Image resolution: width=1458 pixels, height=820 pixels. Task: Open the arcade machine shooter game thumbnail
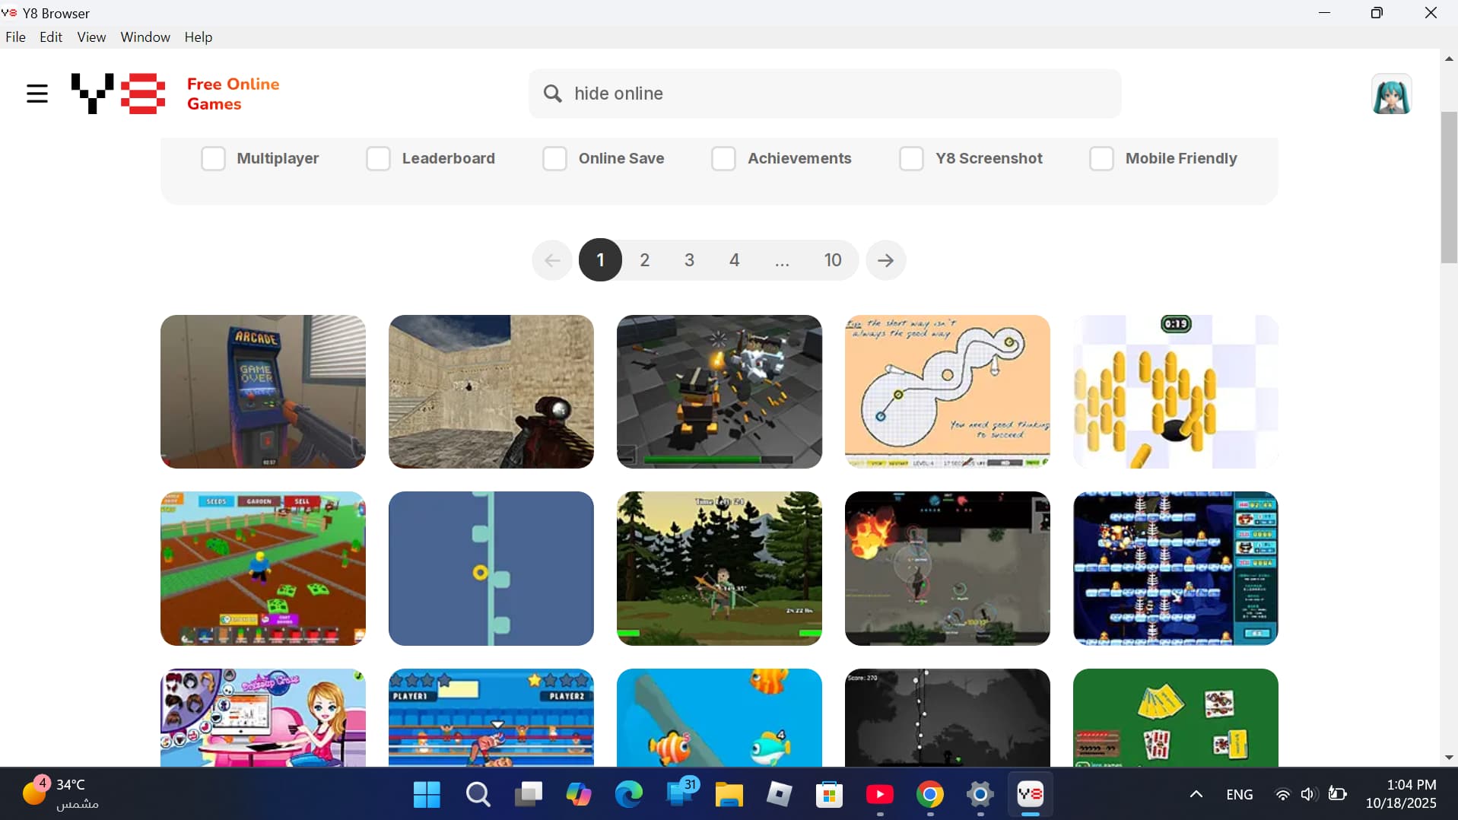(x=263, y=392)
